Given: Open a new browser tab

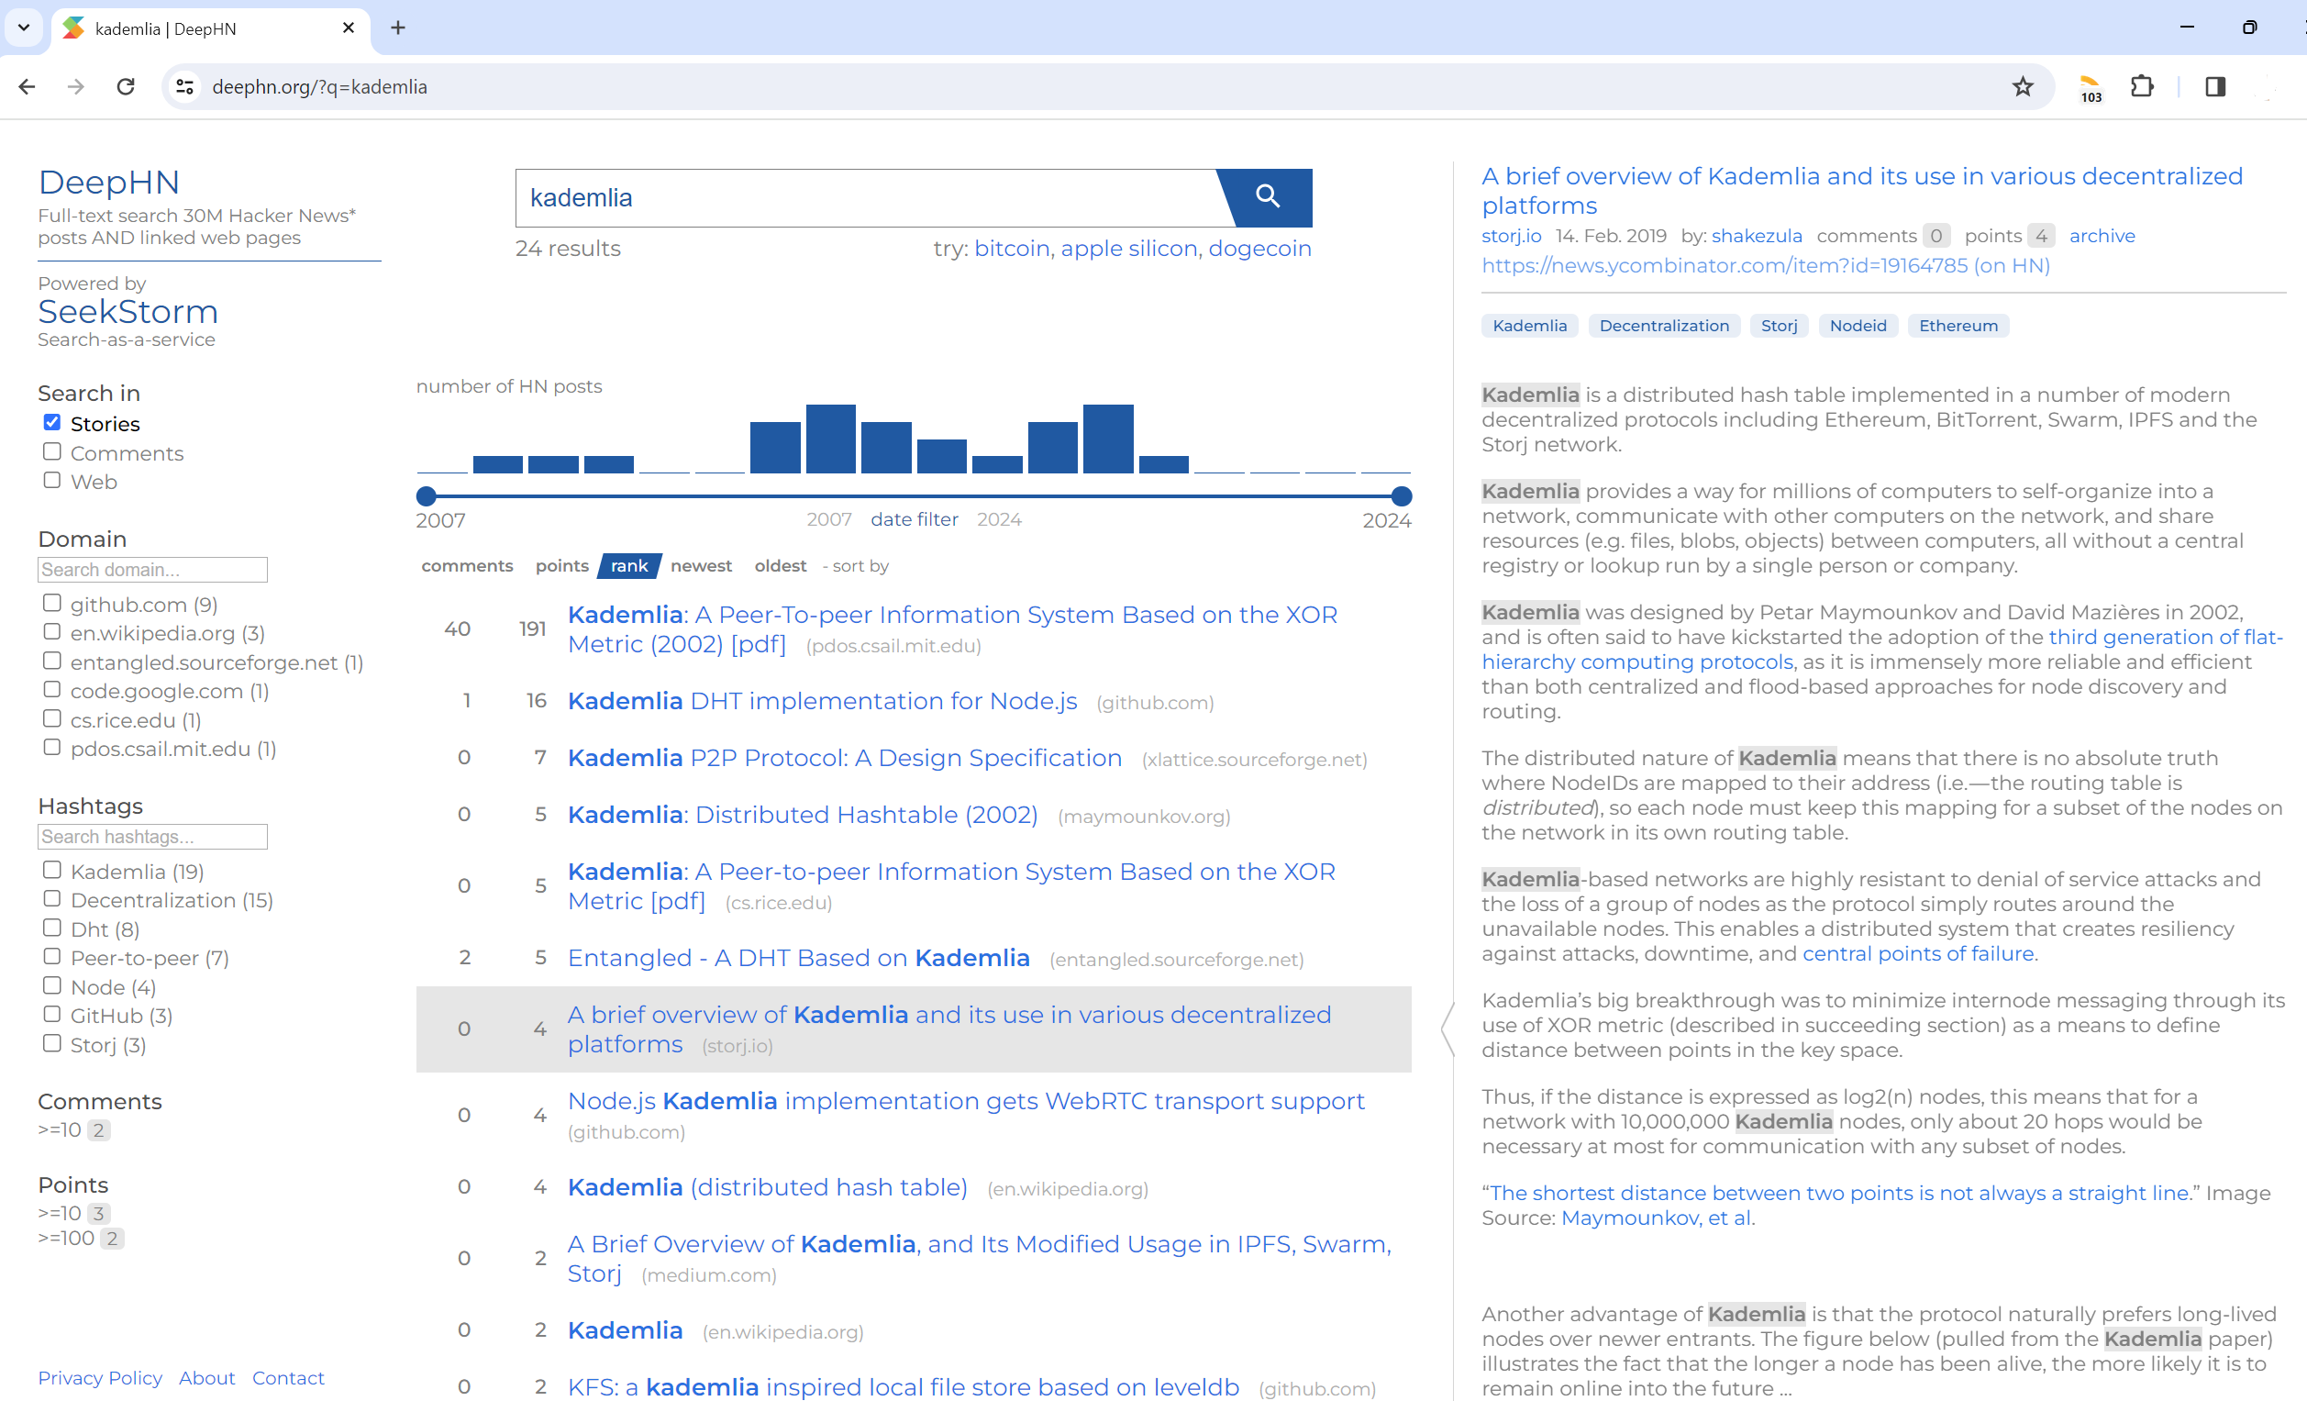Looking at the screenshot, I should coord(398,28).
